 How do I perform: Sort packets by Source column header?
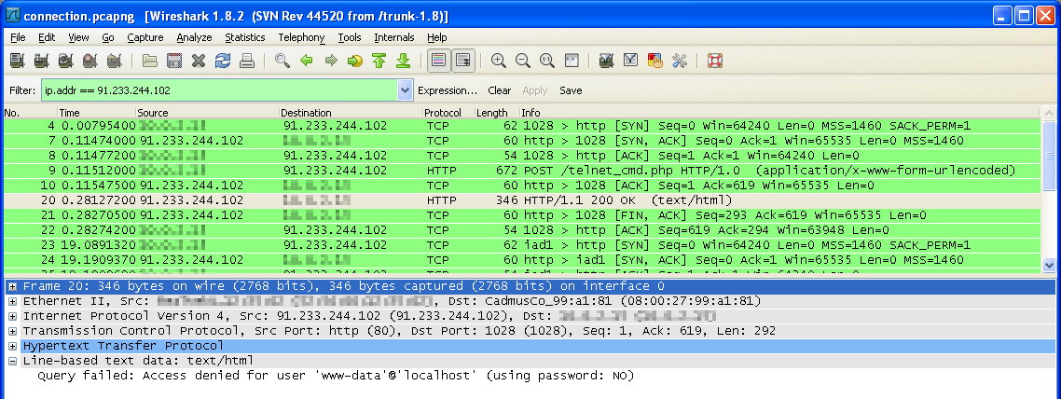(207, 113)
